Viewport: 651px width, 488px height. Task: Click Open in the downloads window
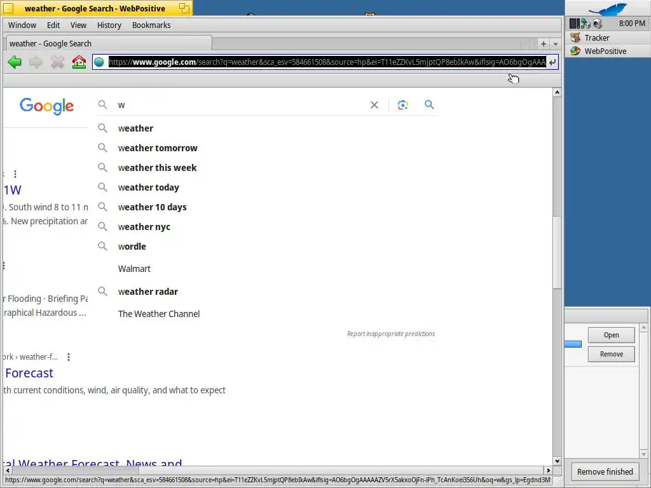611,335
